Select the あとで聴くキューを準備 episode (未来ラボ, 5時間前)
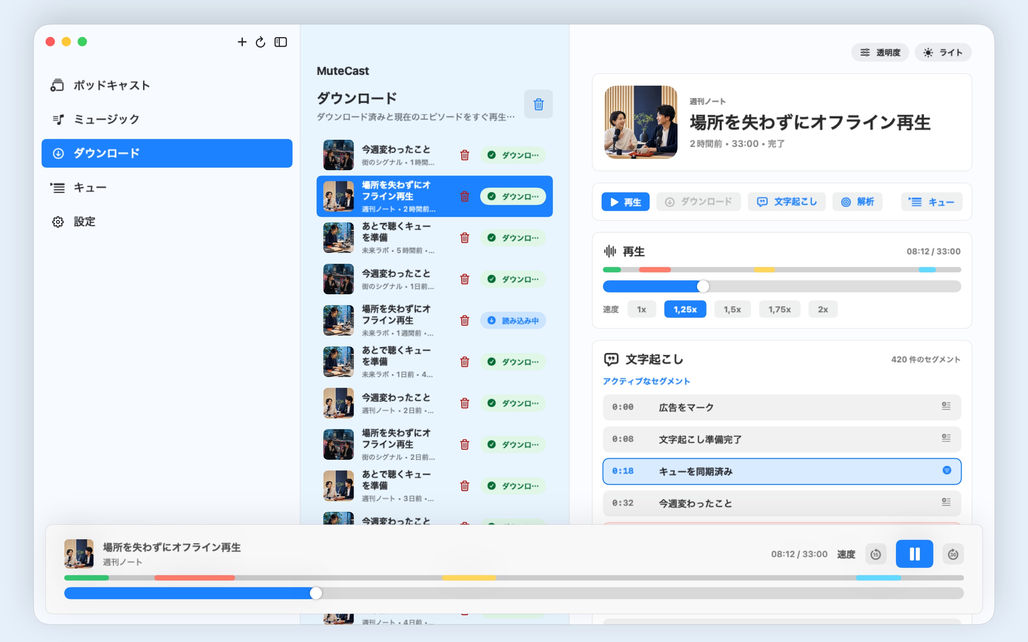 coord(434,237)
